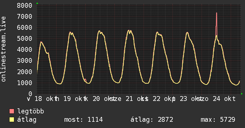Click the 'most: 1114' value

point(84,120)
